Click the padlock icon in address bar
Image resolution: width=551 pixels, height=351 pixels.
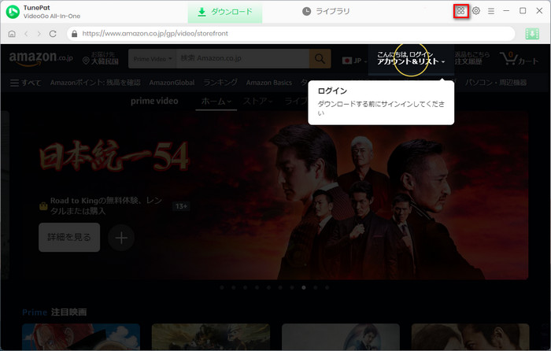pyautogui.click(x=74, y=34)
